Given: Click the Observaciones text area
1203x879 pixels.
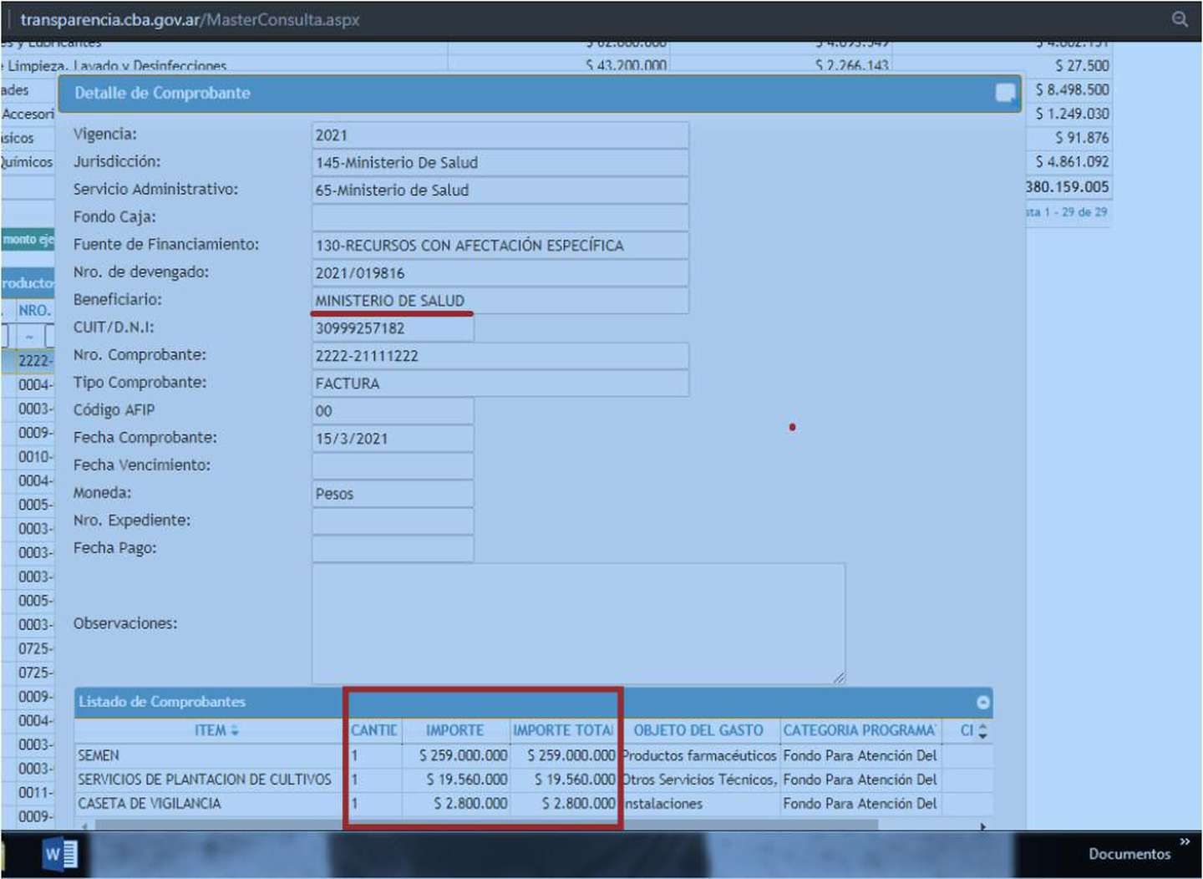Looking at the screenshot, I should pos(577,623).
